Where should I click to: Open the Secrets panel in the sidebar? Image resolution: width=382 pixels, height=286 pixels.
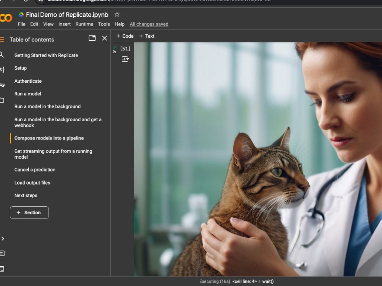[x=2, y=84]
